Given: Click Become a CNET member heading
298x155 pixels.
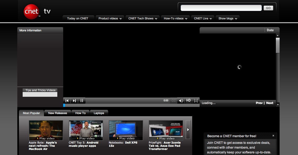Looking at the screenshot, I should point(232,136).
